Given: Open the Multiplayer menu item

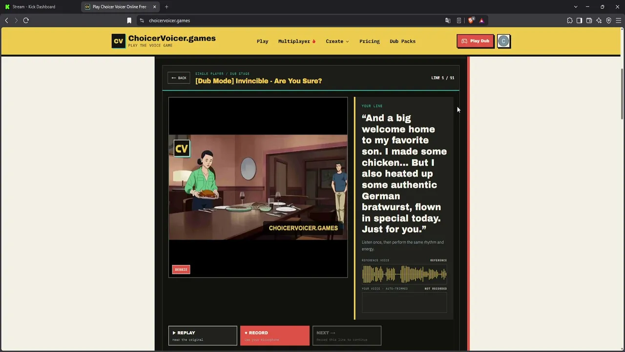Looking at the screenshot, I should pos(297,41).
